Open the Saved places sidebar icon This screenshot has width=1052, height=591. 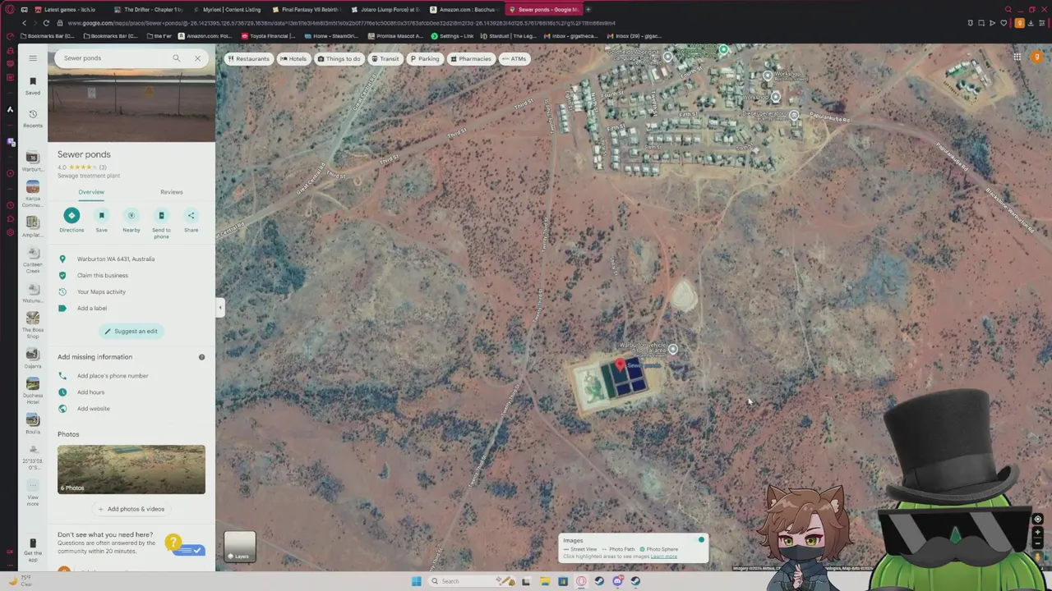click(x=33, y=85)
